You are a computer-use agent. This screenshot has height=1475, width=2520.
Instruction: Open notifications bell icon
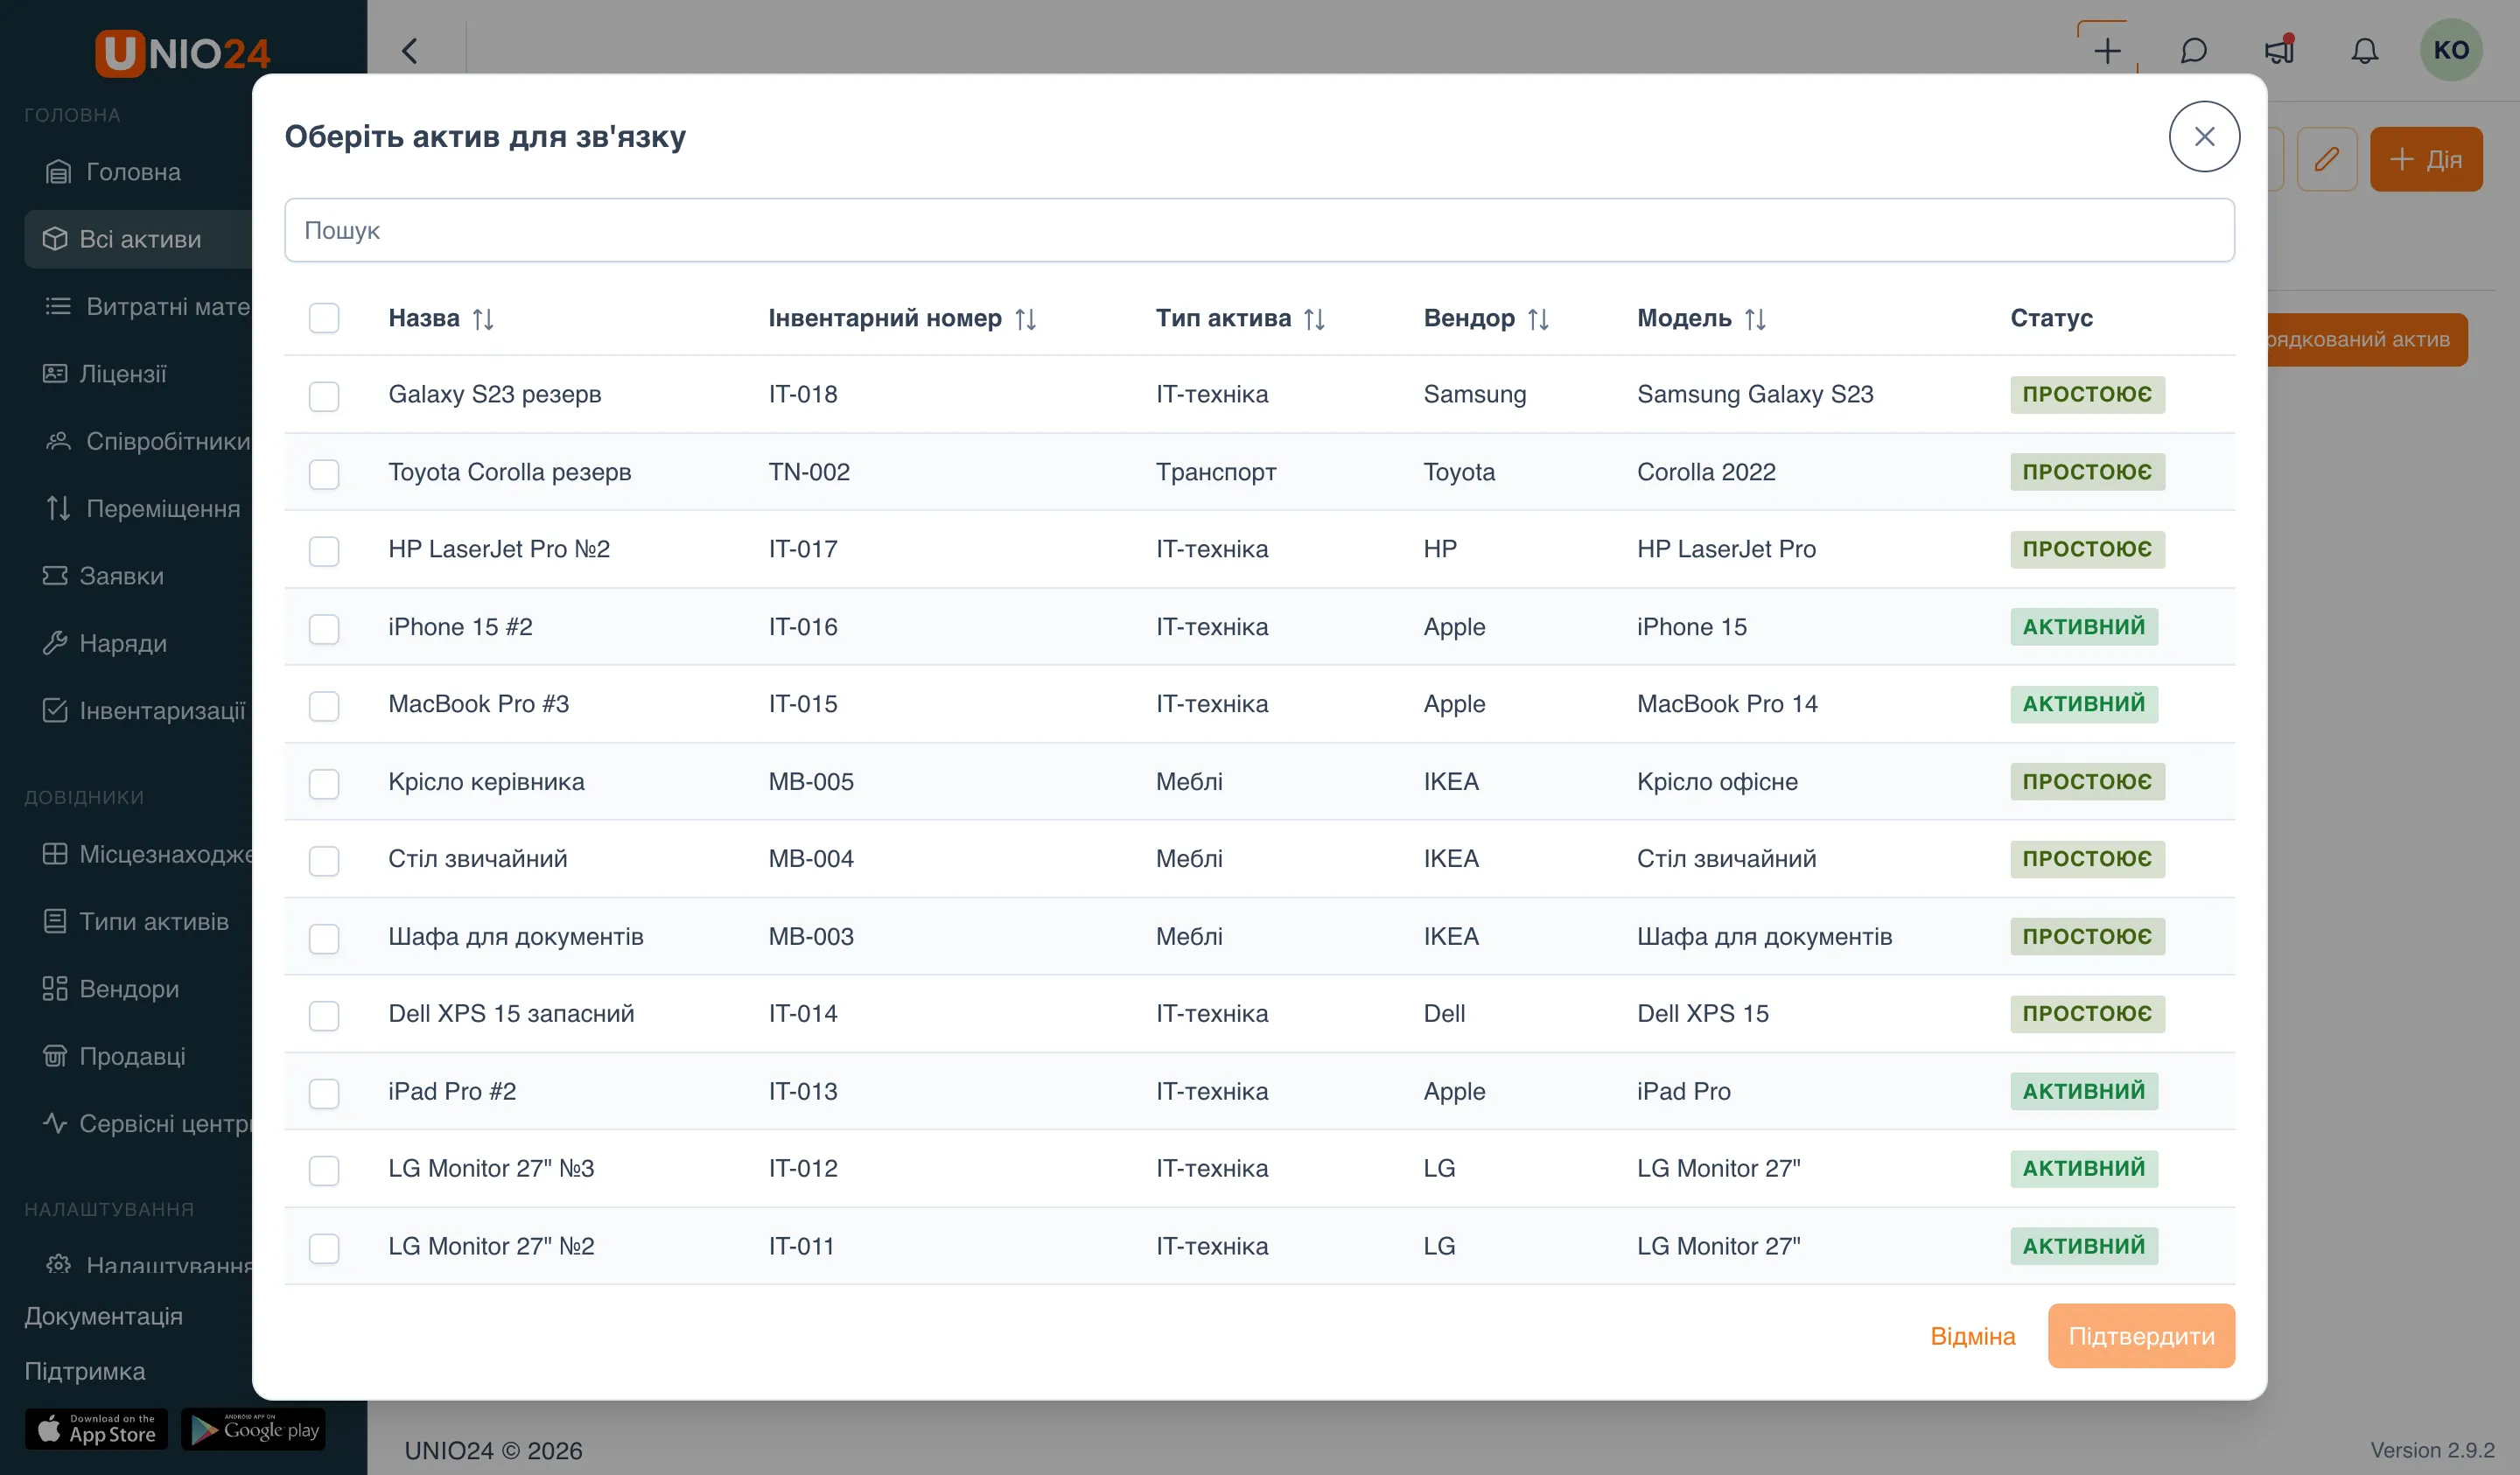2364,50
